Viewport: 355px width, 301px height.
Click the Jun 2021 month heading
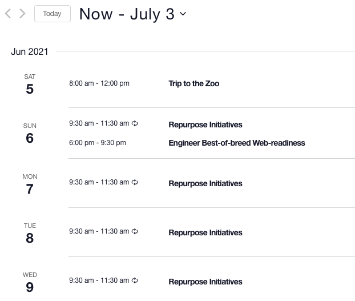(x=30, y=51)
